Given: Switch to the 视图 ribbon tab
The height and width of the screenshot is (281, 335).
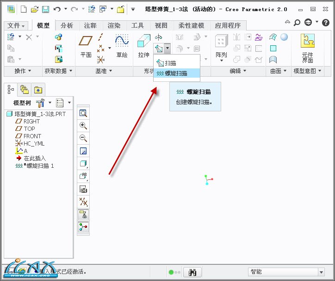Looking at the screenshot, I should 161,25.
